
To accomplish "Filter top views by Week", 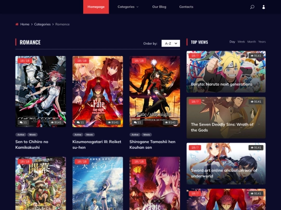I will click(x=241, y=41).
